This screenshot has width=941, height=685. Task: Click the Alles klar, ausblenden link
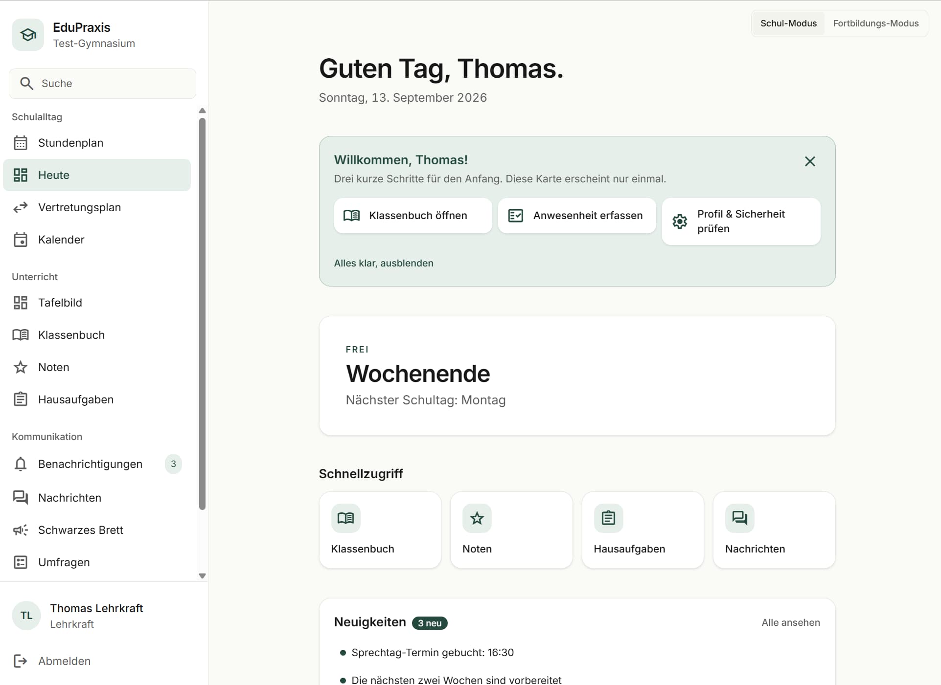[x=384, y=263]
